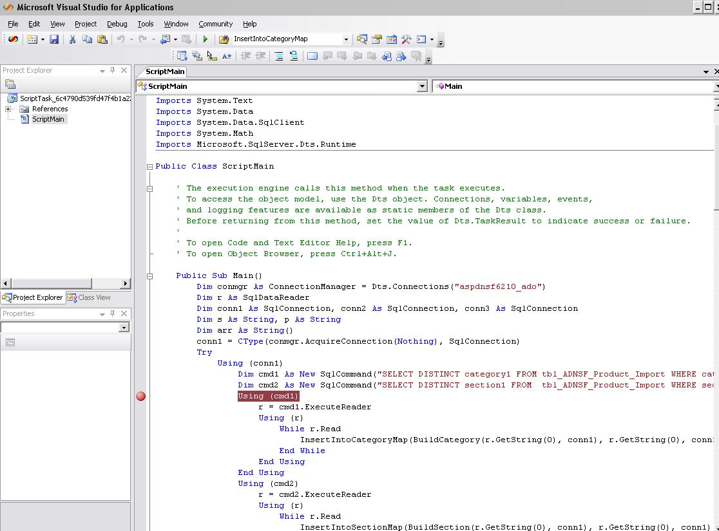Remove the breakpoint on Using (cmd1) line
The image size is (719, 531).
141,396
